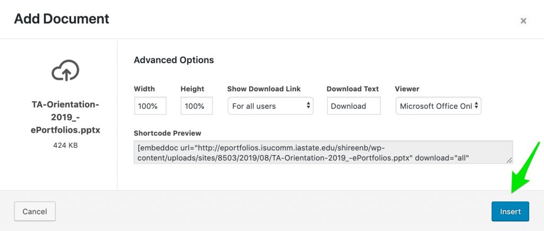The image size is (544, 231).
Task: Click the Insert button
Action: [x=510, y=211]
